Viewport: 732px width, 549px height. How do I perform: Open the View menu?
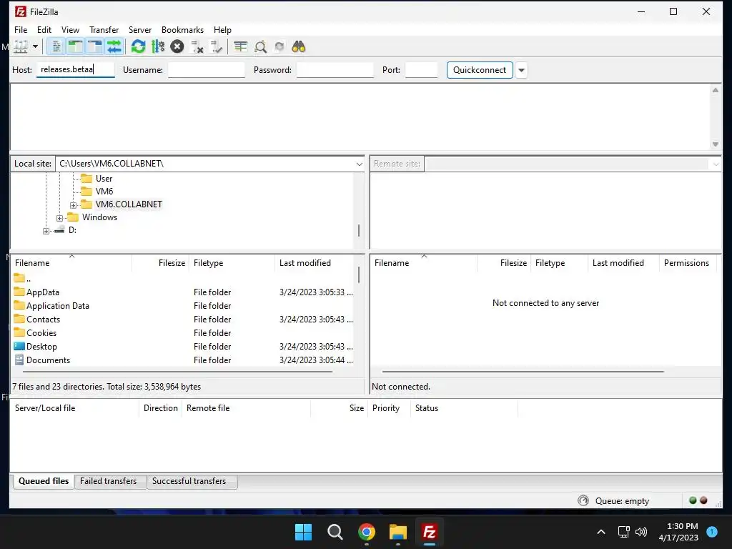(71, 30)
